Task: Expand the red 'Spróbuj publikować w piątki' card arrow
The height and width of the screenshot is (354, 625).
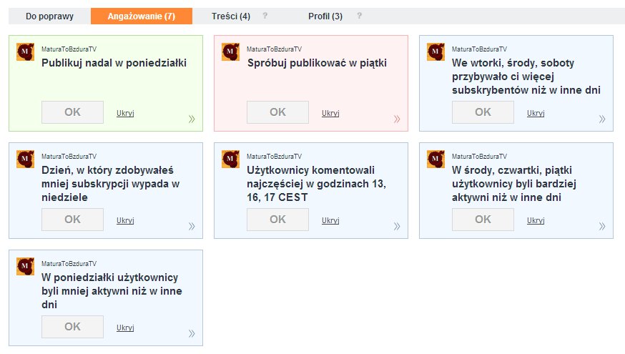Action: [397, 119]
